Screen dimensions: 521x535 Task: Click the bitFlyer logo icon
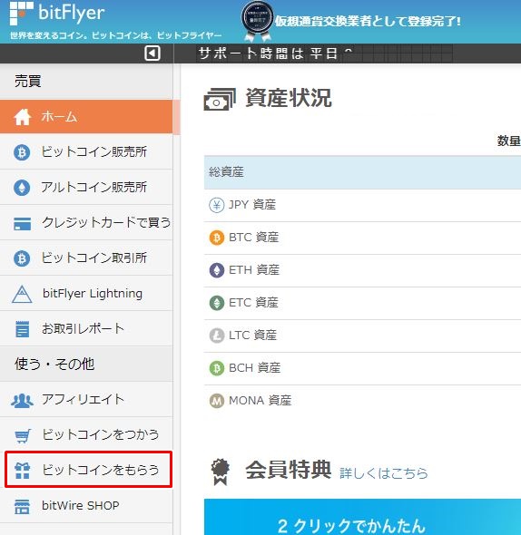tap(22, 14)
